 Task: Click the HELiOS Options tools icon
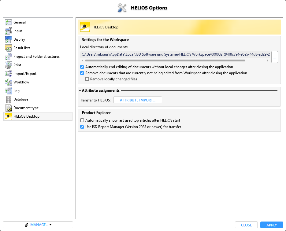[122, 8]
